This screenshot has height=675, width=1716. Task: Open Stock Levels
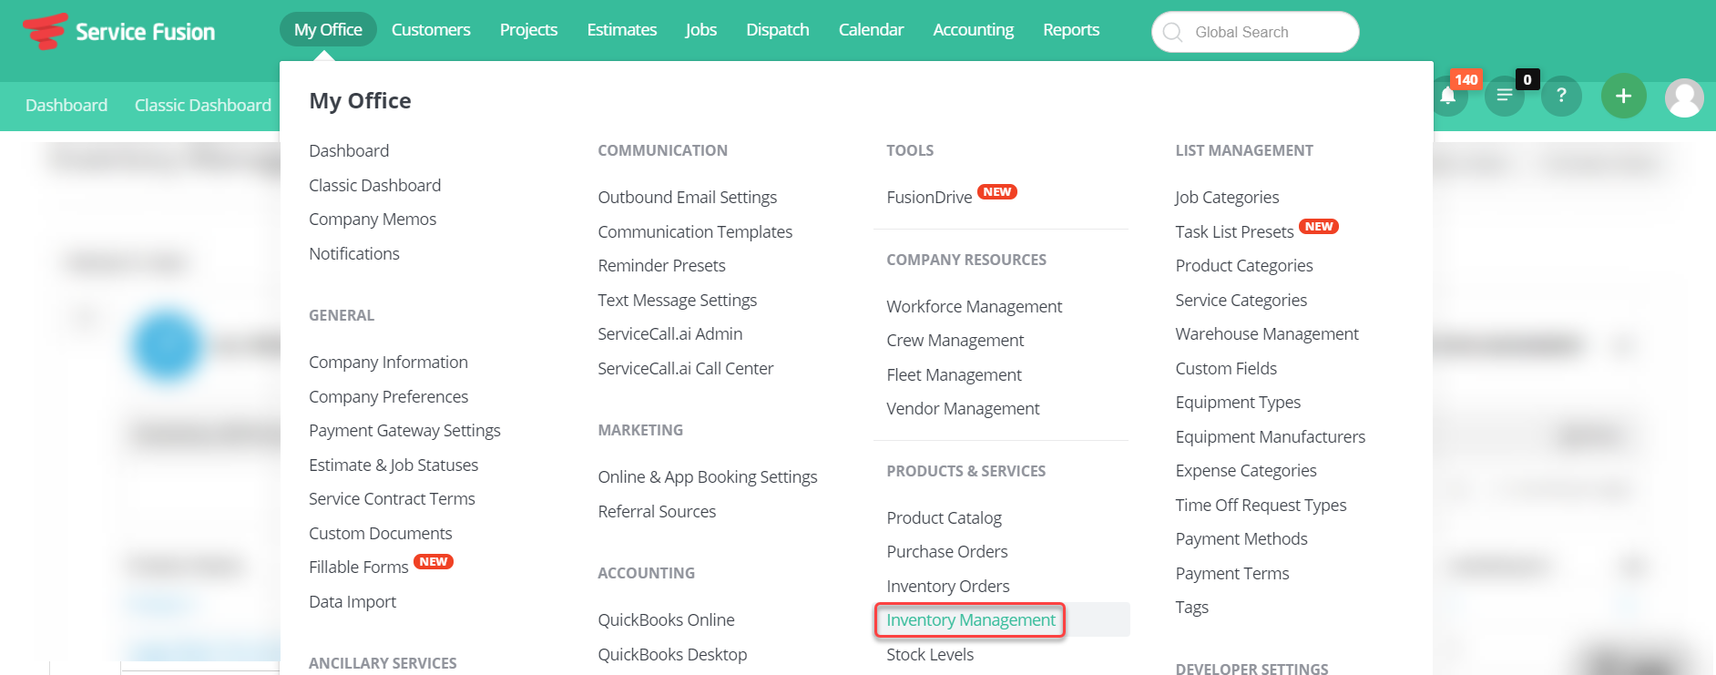click(x=930, y=654)
